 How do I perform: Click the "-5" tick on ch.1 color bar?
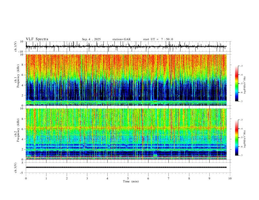pos(241,84)
